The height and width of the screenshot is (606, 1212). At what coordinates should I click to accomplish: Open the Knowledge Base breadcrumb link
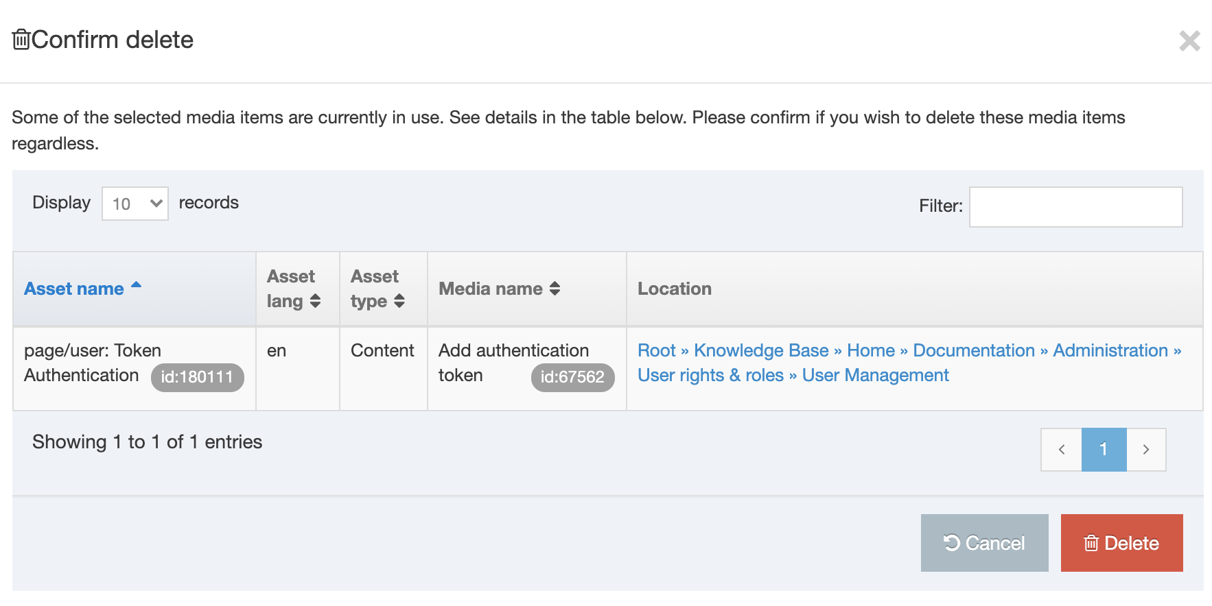point(761,350)
